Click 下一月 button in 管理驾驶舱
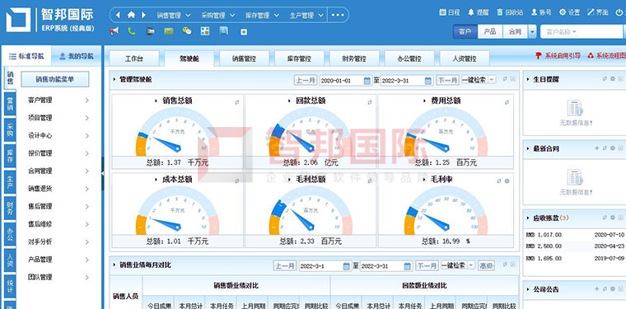 (447, 80)
